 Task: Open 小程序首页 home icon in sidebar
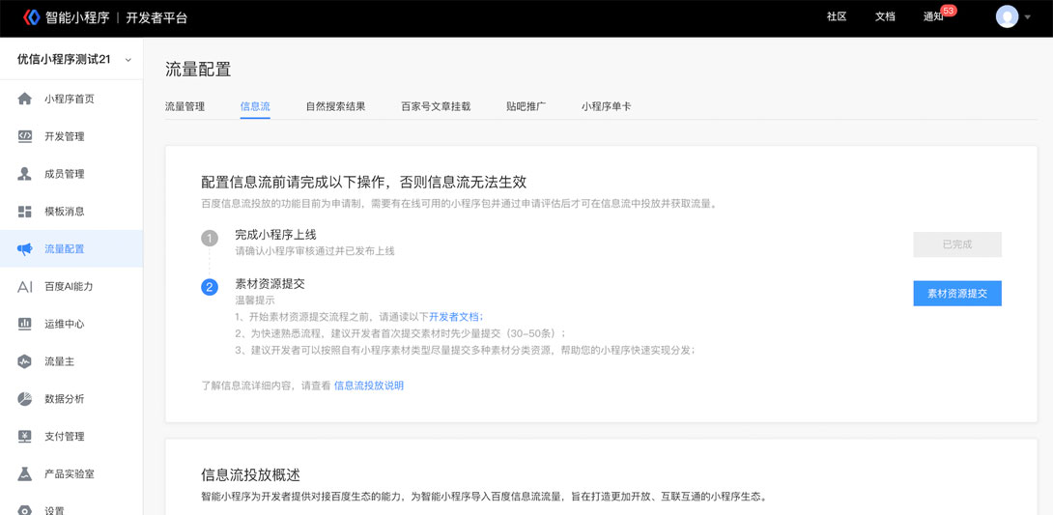click(25, 99)
